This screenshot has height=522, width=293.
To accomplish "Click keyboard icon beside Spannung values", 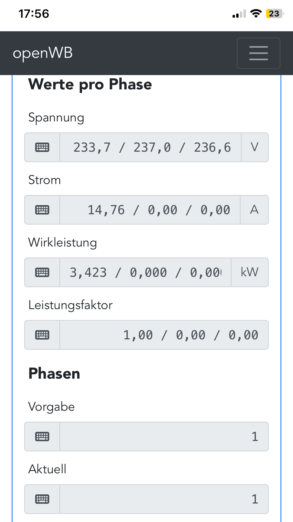I will (42, 147).
